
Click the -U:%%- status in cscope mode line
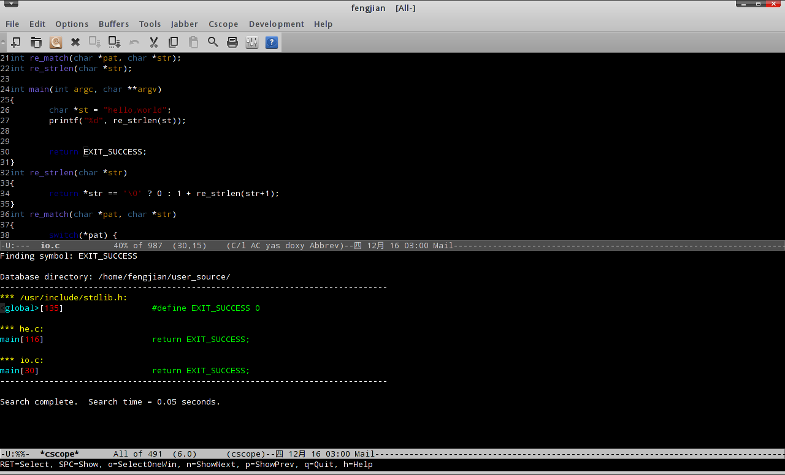click(x=15, y=454)
